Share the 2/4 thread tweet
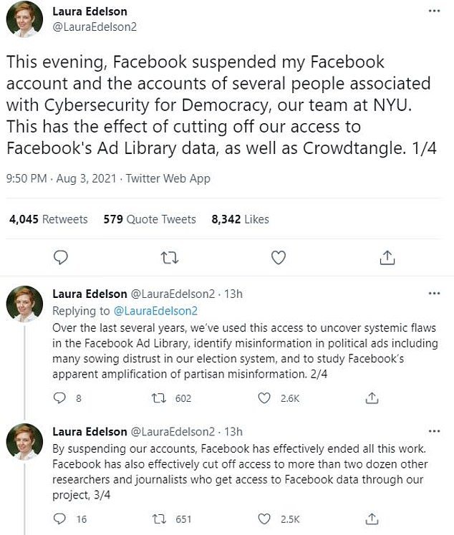 [x=372, y=397]
